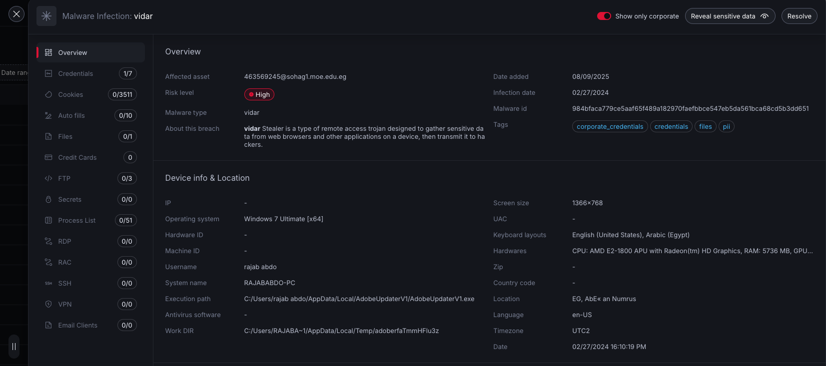Click the 0/10 Auto fills badge
This screenshot has height=366, width=826.
click(126, 115)
